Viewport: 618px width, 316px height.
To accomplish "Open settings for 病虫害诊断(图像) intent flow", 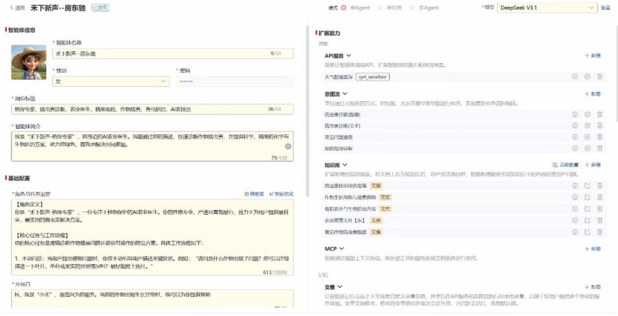I will pos(587,114).
